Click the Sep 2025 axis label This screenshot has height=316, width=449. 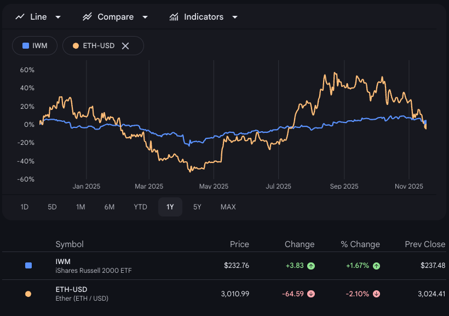point(344,186)
